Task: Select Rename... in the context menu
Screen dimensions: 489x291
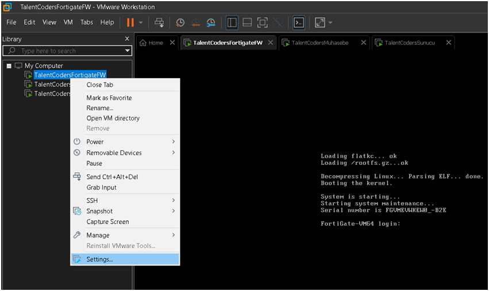Action: coord(125,108)
